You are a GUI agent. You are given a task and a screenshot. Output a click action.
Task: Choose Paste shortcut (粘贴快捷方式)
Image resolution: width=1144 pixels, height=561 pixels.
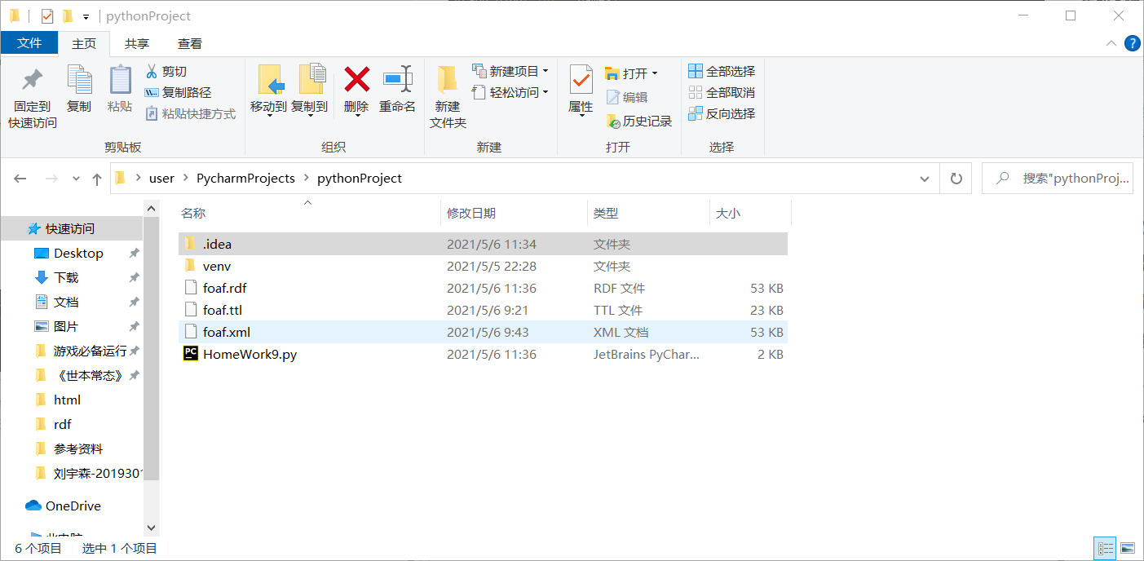point(190,114)
